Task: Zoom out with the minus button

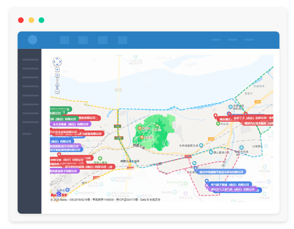Action: click(57, 92)
